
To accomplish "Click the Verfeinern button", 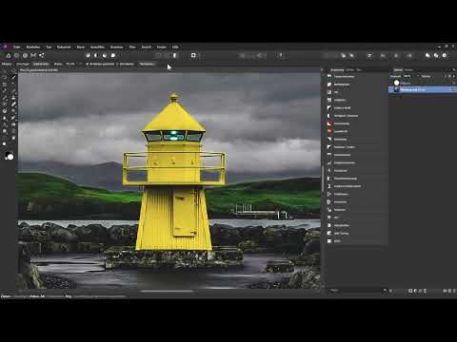I will [x=147, y=64].
